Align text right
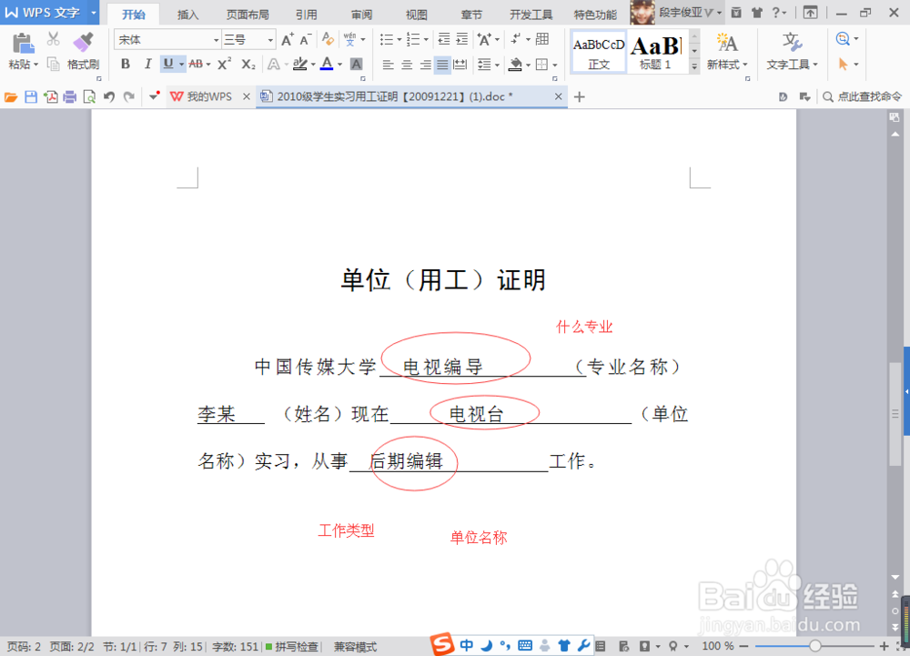 pos(425,65)
